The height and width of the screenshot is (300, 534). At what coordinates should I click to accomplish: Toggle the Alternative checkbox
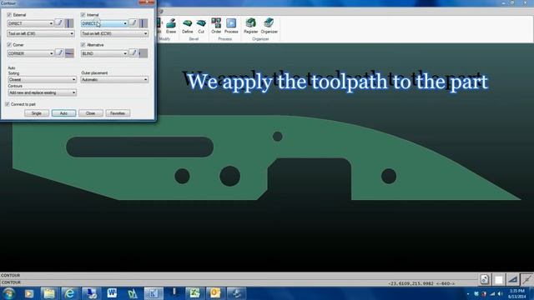pos(83,44)
